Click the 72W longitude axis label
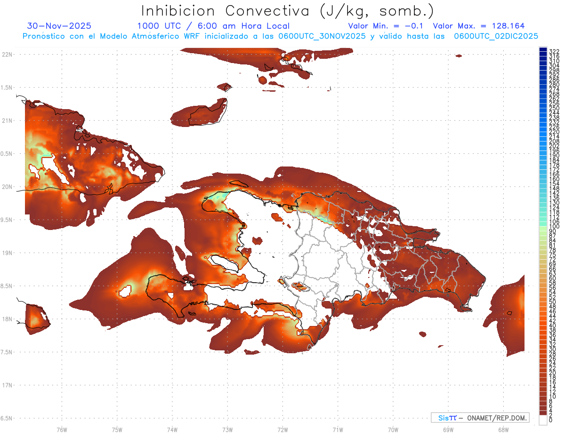Image resolution: width=565 pixels, height=436 pixels. coord(282,429)
